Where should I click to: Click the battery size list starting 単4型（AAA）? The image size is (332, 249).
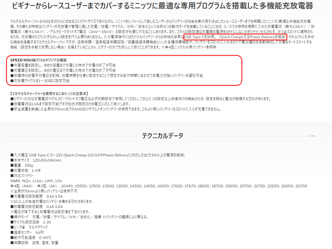pyautogui.click(x=159, y=186)
